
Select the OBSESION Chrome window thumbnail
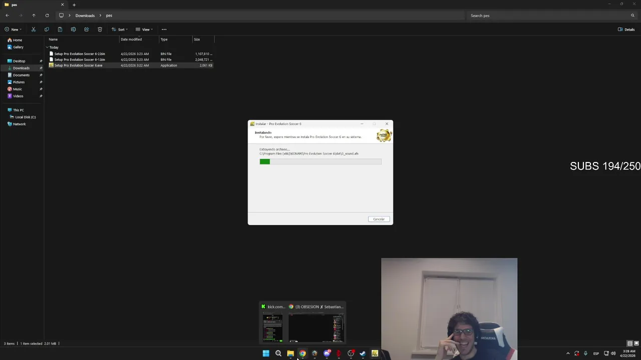(316, 323)
